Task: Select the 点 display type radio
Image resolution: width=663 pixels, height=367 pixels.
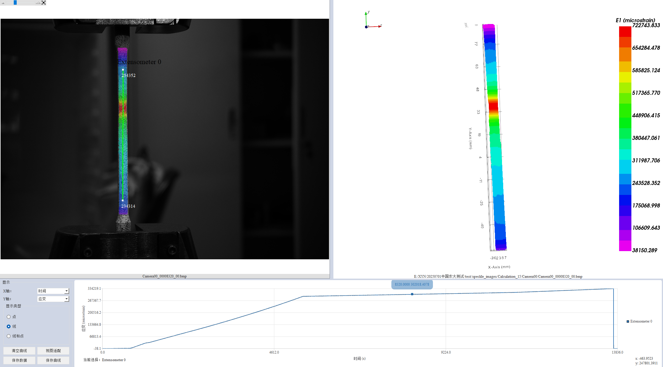Action: coord(9,317)
